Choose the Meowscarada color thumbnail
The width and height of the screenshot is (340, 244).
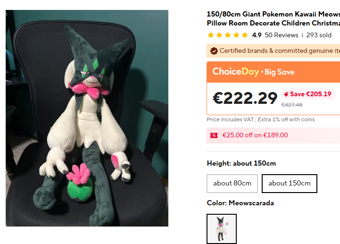point(222,229)
